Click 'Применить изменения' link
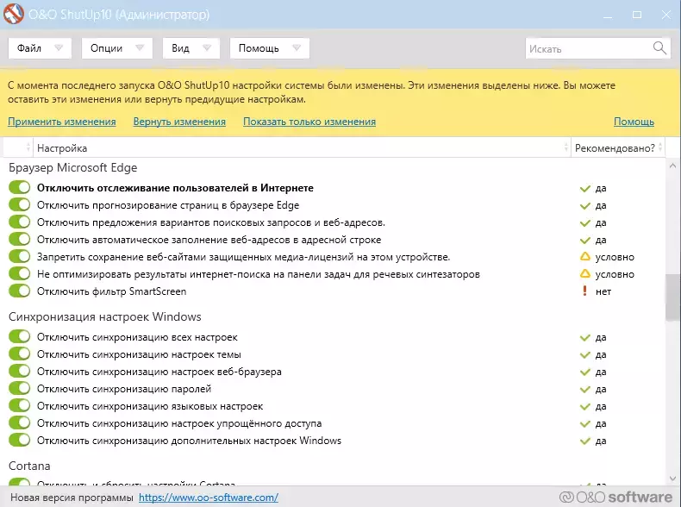The height and width of the screenshot is (507, 681). [x=62, y=122]
